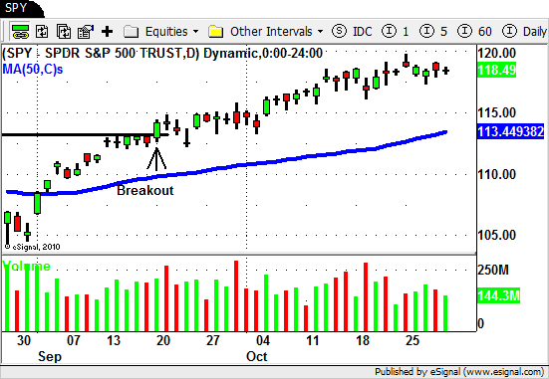Screen dimensions: 549x379
Task: Select the IDC symbol button
Action: [352, 32]
